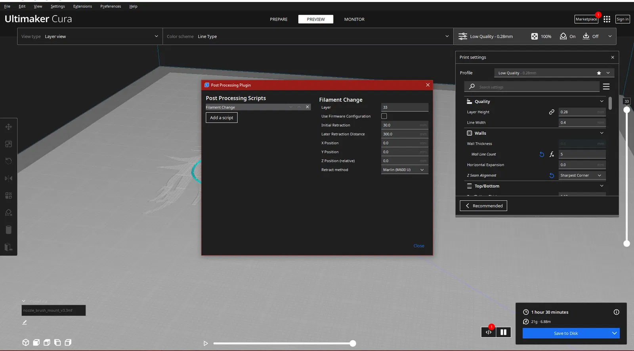Screen dimensions: 634x351
Task: Open the View menu
Action: click(38, 6)
